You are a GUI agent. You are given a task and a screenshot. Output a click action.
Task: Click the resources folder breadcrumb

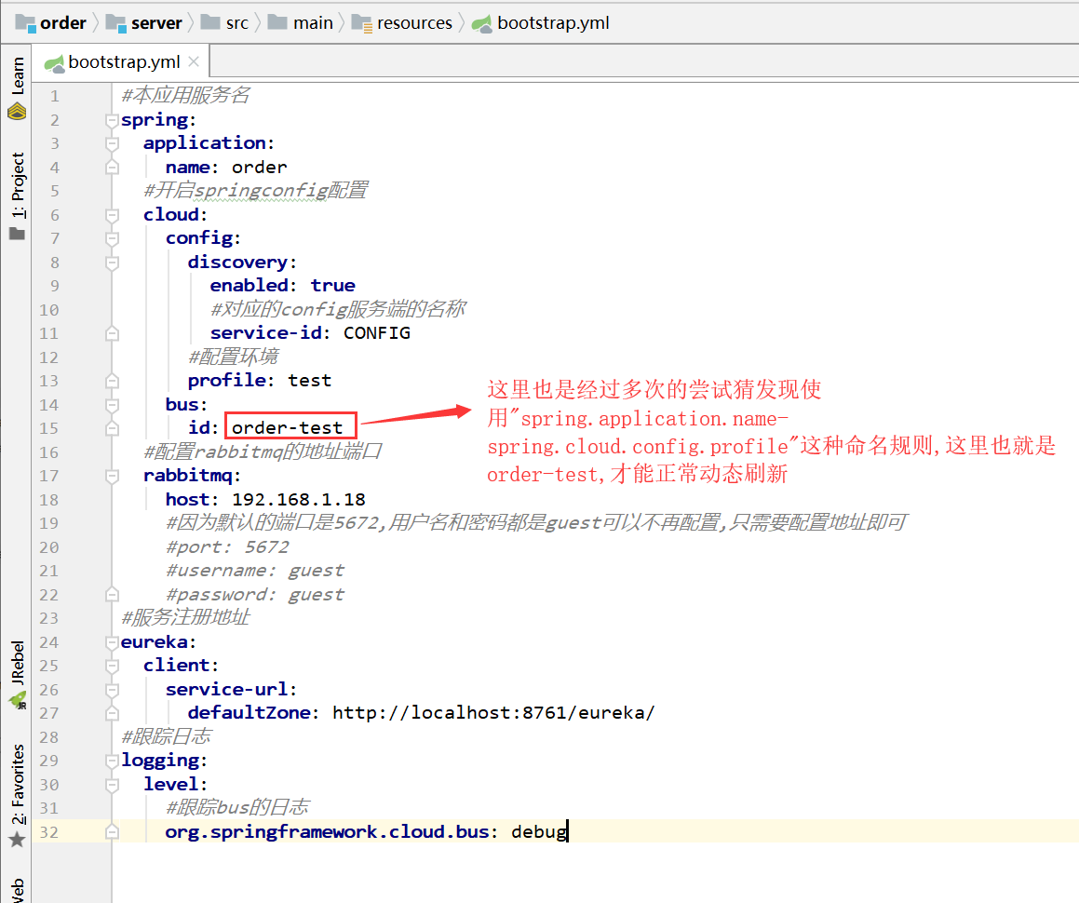click(402, 23)
